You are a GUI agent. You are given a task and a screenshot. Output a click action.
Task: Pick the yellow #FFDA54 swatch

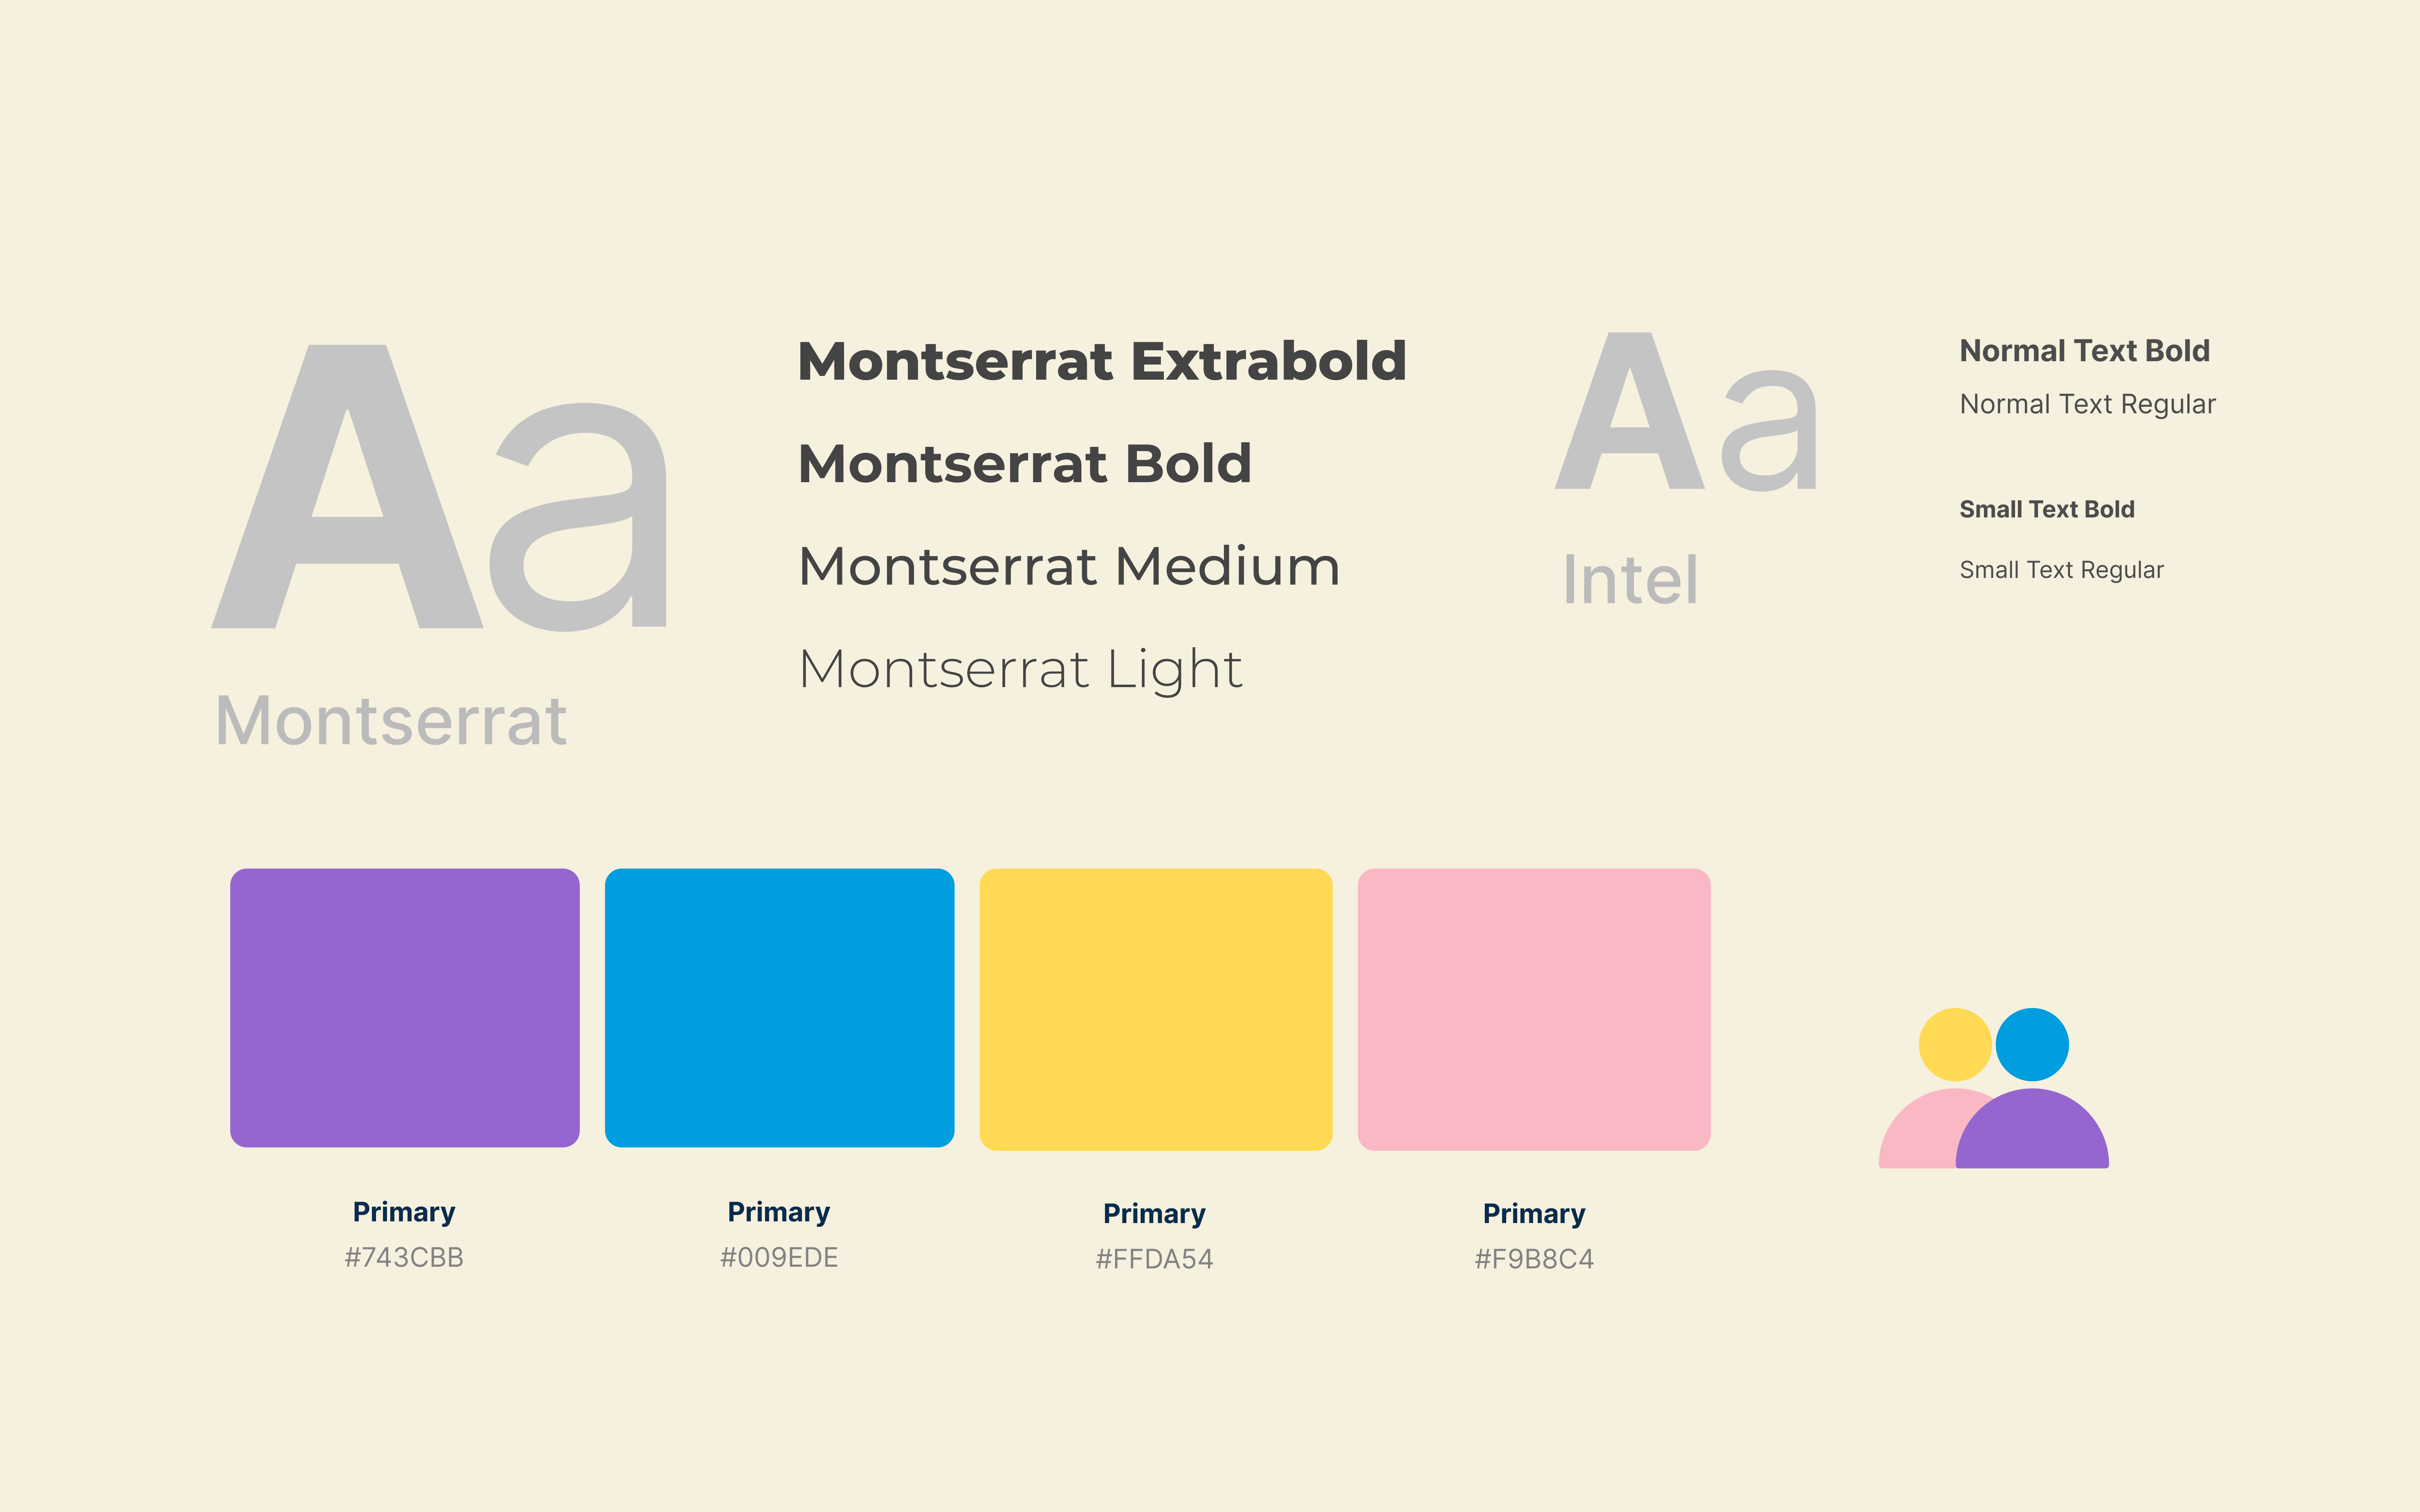[1156, 1009]
